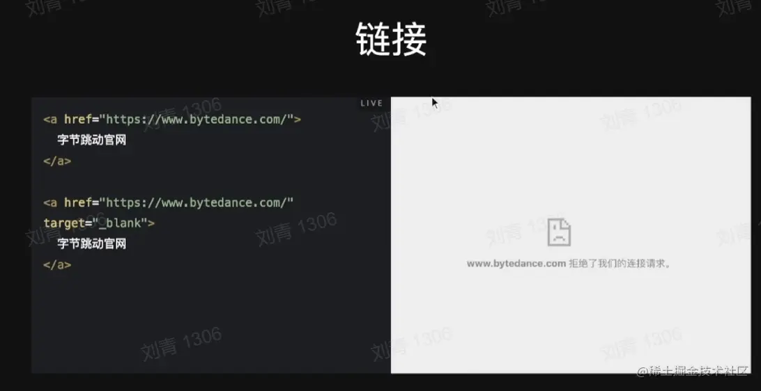Click the LIVE badge above the code editor
This screenshot has width=761, height=391.
(x=371, y=103)
